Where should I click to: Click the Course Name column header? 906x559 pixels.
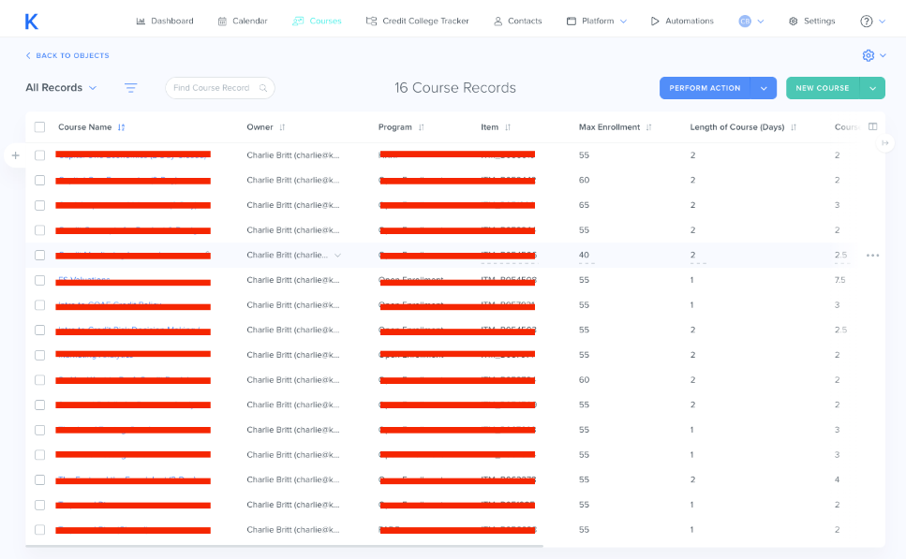(85, 127)
